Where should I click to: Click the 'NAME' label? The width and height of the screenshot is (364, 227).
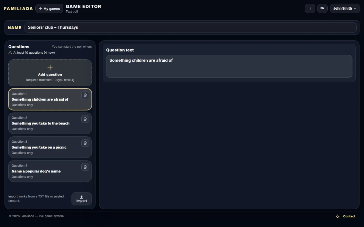click(15, 27)
